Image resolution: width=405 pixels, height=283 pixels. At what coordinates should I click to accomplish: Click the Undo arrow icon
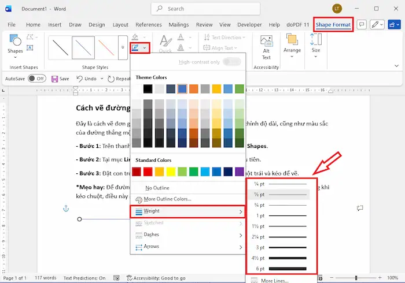coord(79,79)
